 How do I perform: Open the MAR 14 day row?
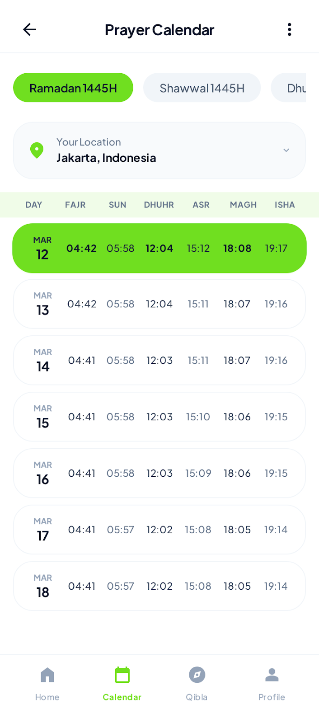point(159,361)
